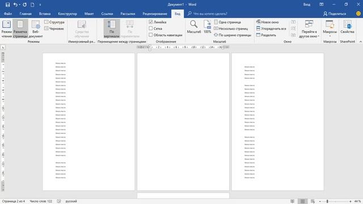Undo the last action
Screen dimensions: 363x204
pos(15,5)
